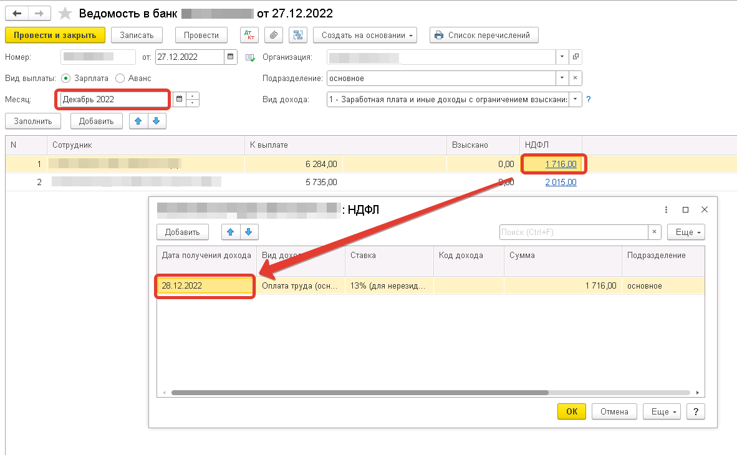Open НДФЛ link 2 015,00
Screen dimensions: 737x455
point(561,182)
